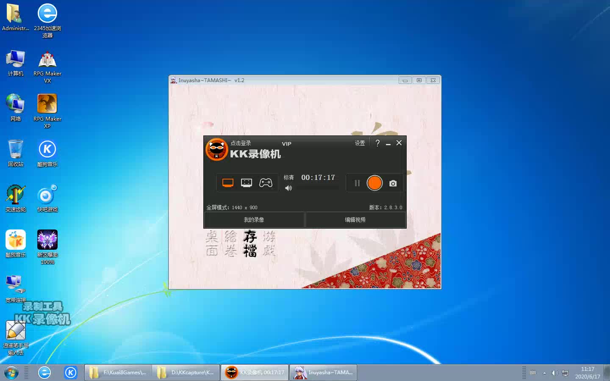Switch to D:\KKcapture folder taskbar item

pos(186,373)
